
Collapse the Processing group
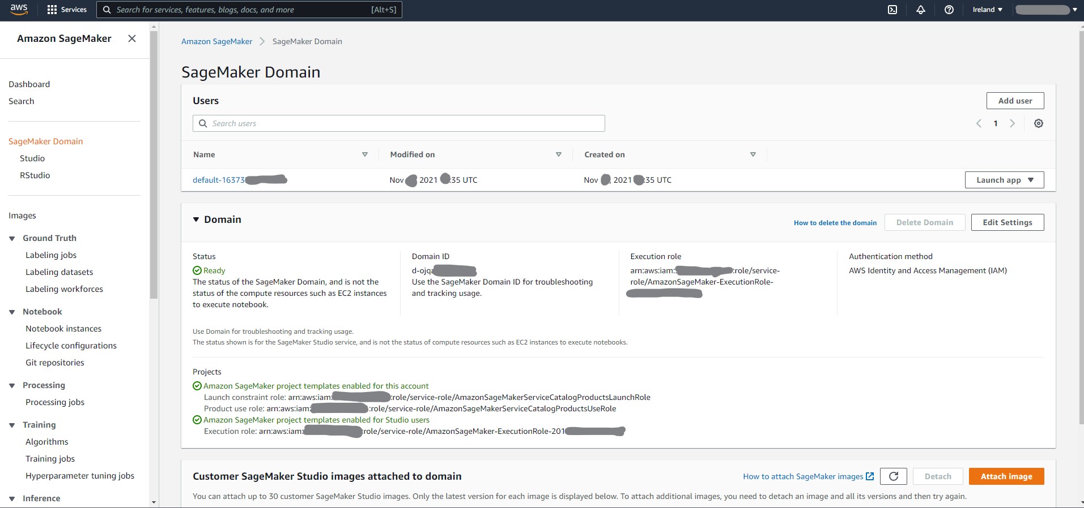[x=12, y=386]
